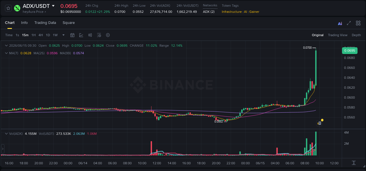Click the current price tag 0.0695
Screen dimensions: 366x171
[x=350, y=50]
